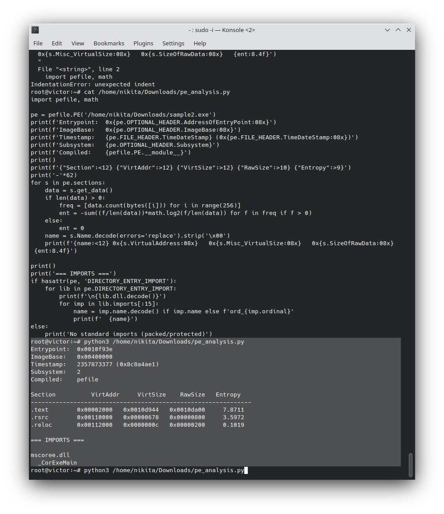
Task: Maximize the Konsole window
Action: 398,30
